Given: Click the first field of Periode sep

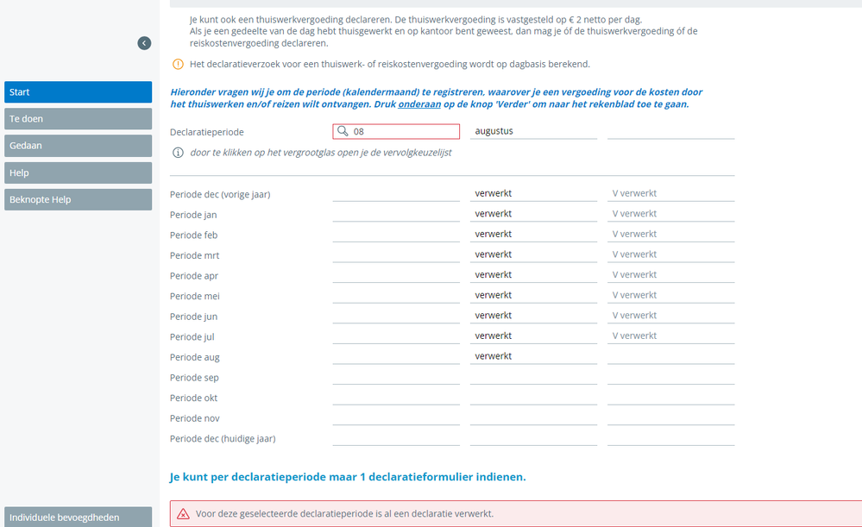Looking at the screenshot, I should (x=396, y=376).
